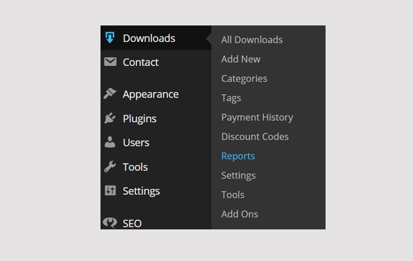The image size is (413, 261).
Task: Open the Downloads menu label
Action: click(x=149, y=38)
